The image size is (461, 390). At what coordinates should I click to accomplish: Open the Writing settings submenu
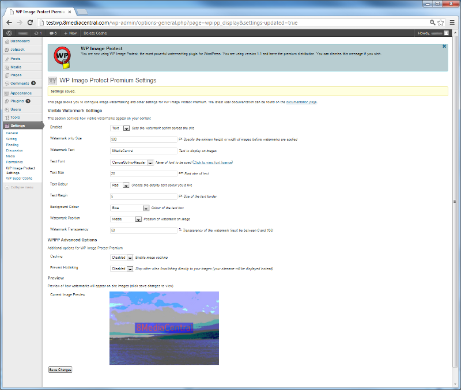point(12,139)
